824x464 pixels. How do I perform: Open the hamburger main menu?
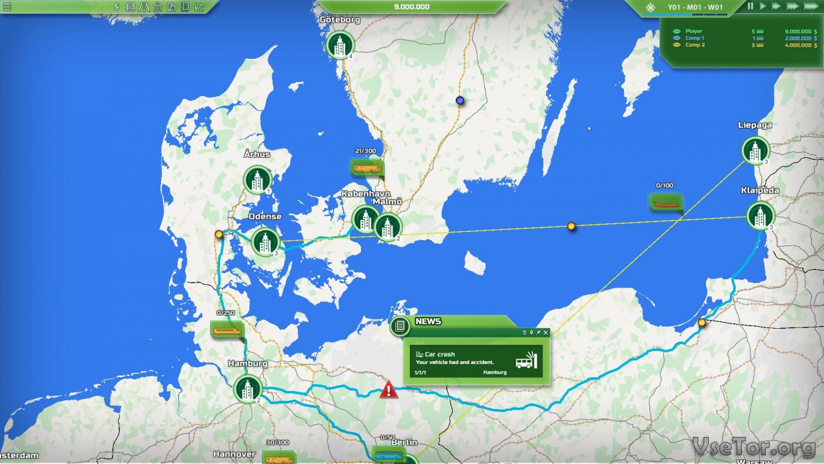[7, 7]
